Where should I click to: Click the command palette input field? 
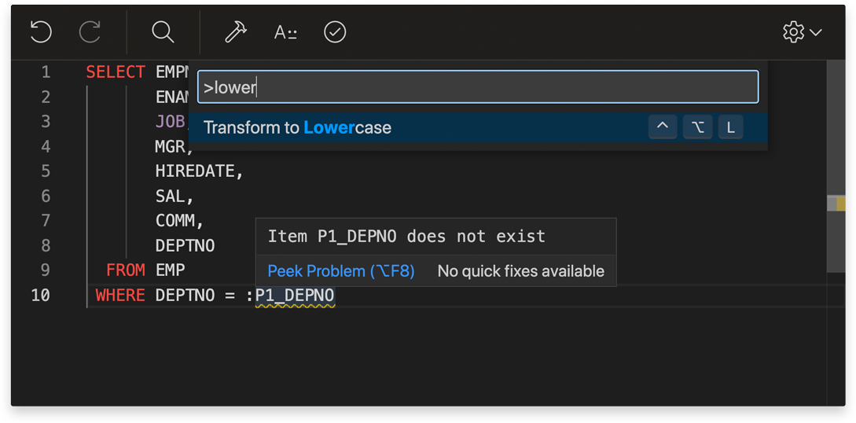pyautogui.click(x=477, y=87)
